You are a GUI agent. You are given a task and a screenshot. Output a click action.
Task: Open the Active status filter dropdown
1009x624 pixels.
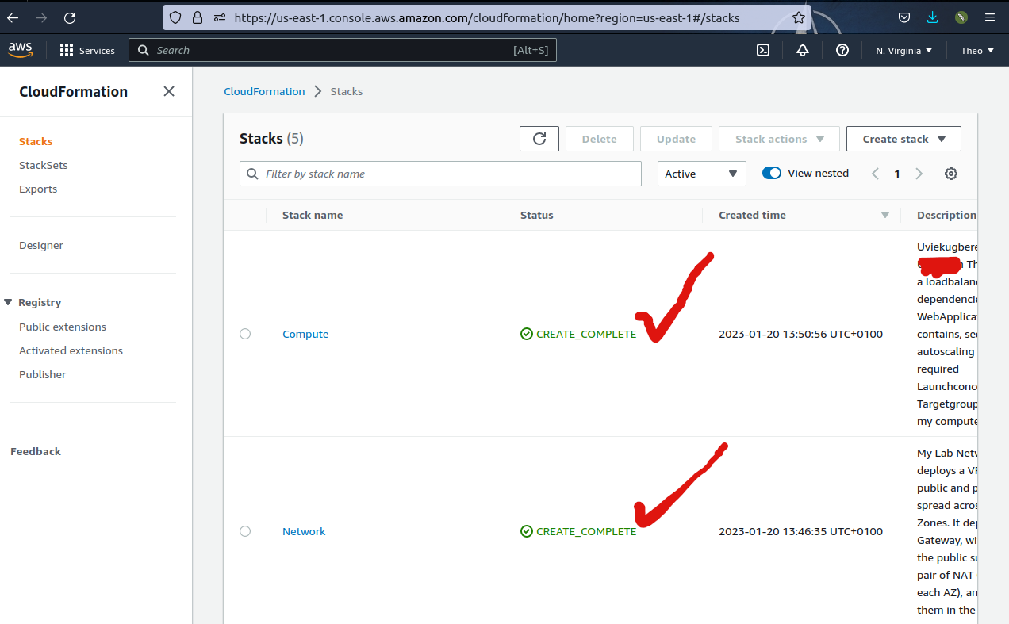click(x=702, y=174)
